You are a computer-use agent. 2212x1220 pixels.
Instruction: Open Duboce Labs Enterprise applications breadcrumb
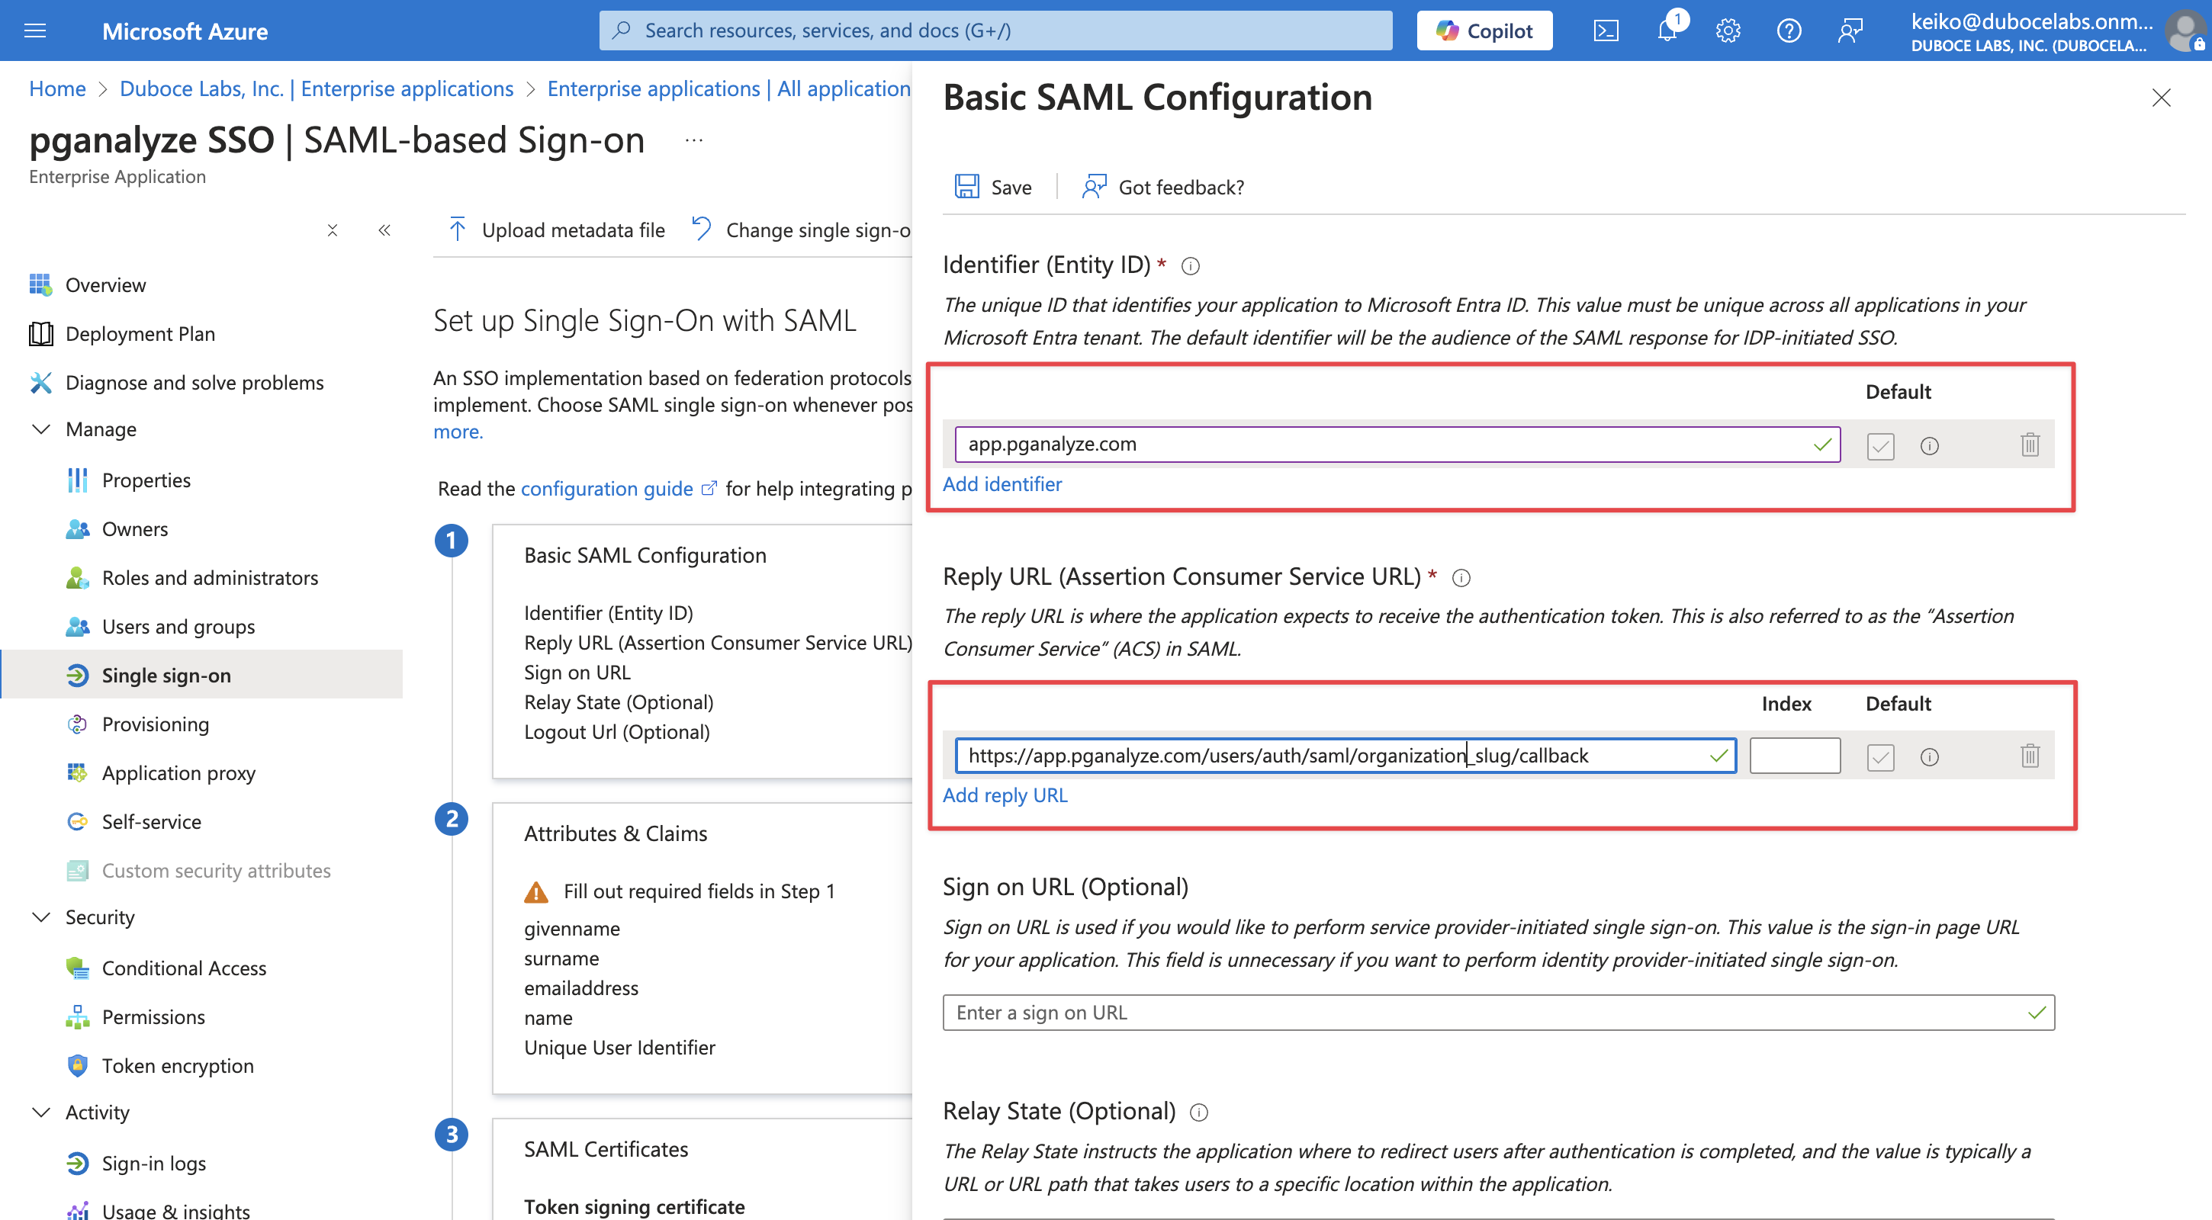[316, 88]
